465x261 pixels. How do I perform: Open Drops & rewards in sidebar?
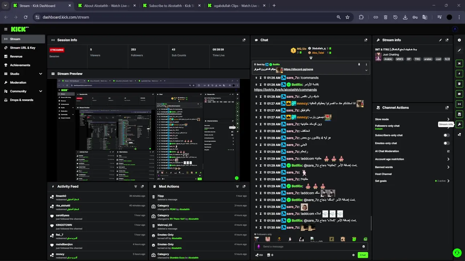tap(23, 100)
